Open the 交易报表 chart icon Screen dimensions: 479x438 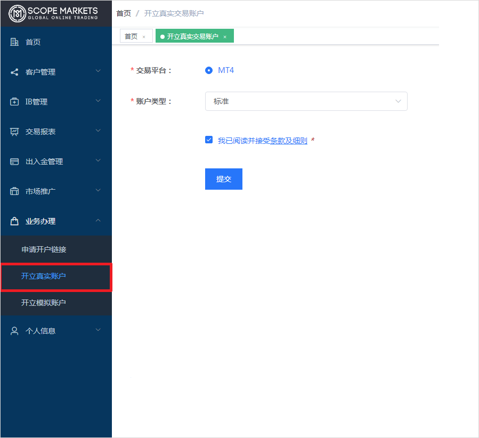click(x=13, y=131)
